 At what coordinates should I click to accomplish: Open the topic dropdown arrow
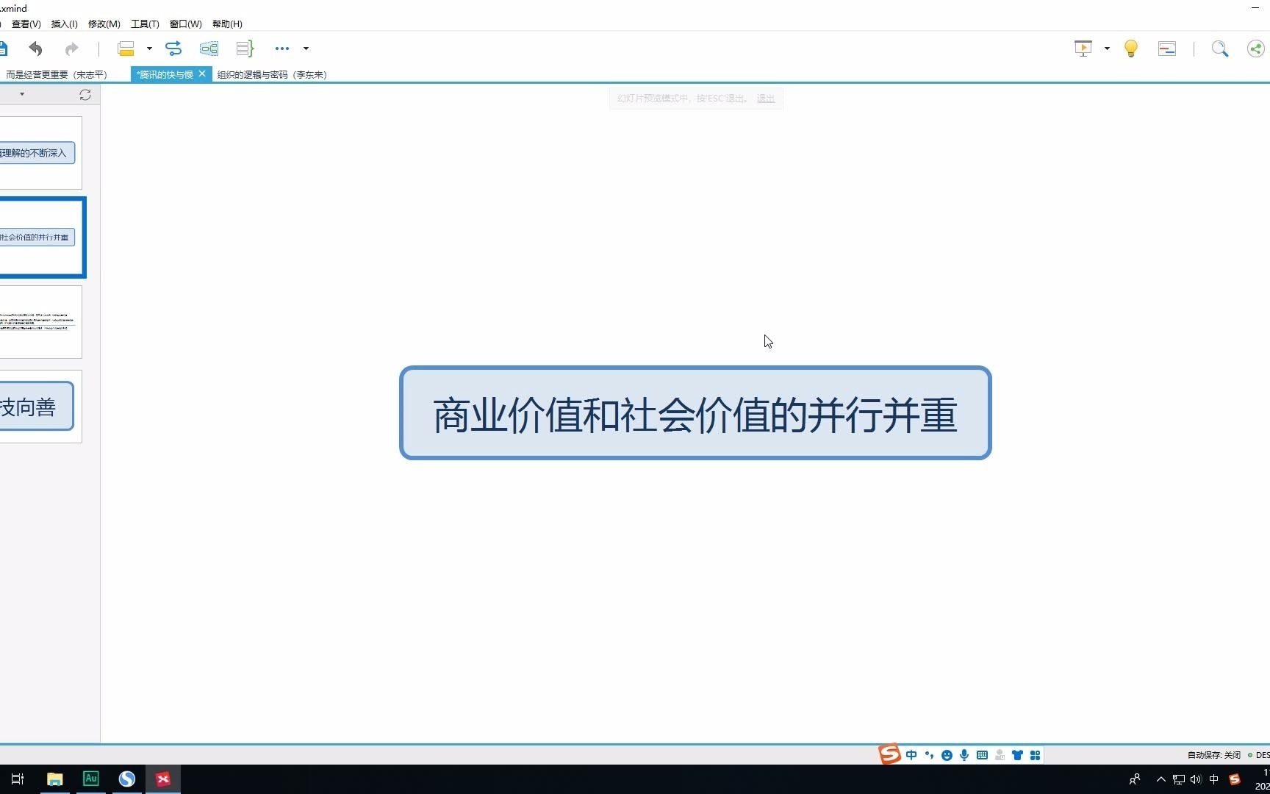click(x=149, y=49)
